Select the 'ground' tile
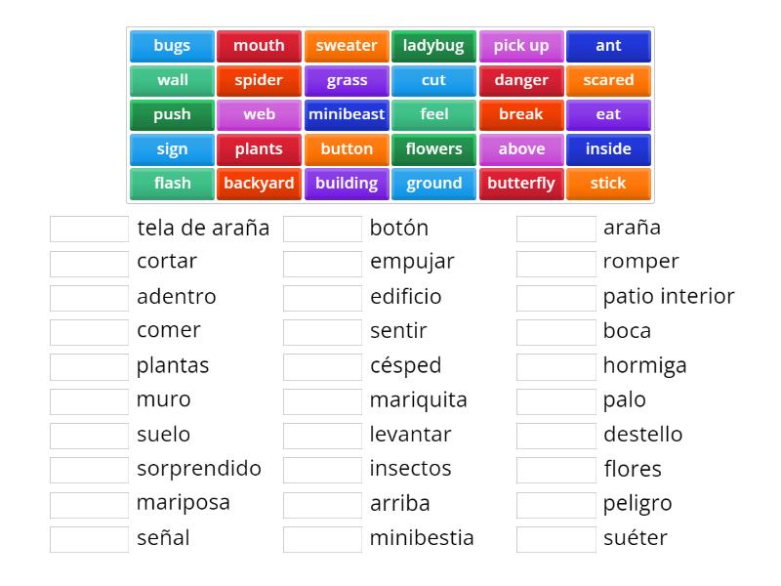Image resolution: width=781 pixels, height=586 pixels. [433, 183]
